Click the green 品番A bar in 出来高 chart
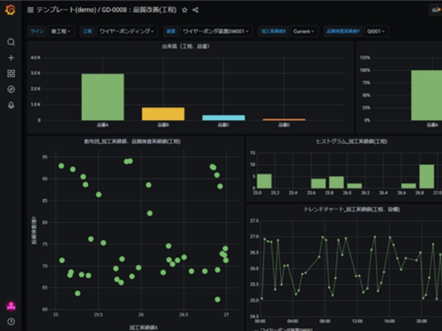Viewport: 442px width, 331px height. (102, 97)
